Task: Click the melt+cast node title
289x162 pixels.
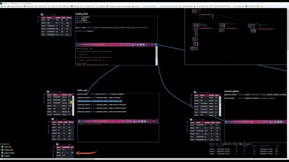Action: click(x=82, y=90)
